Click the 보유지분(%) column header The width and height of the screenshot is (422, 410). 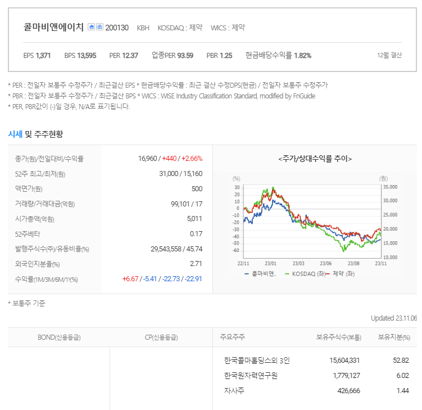click(394, 337)
